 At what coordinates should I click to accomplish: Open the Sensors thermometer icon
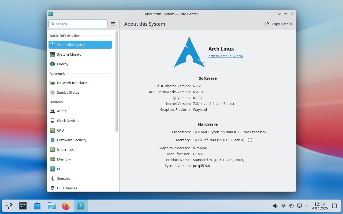click(53, 178)
